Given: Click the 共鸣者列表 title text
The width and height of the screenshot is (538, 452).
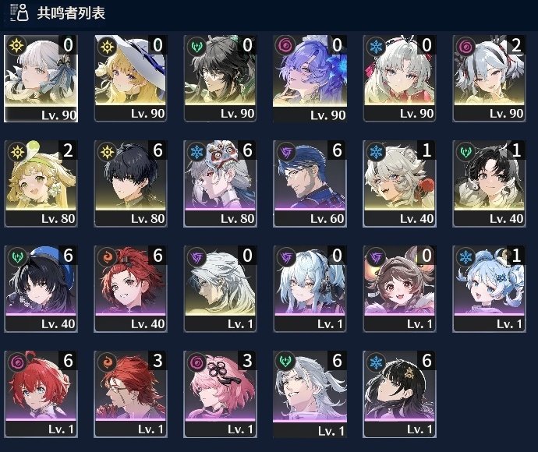Looking at the screenshot, I should click(71, 13).
